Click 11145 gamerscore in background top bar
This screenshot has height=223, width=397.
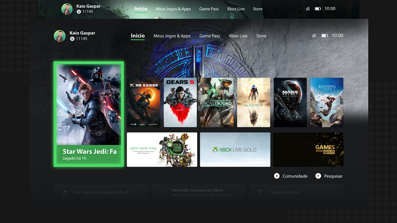tap(88, 12)
